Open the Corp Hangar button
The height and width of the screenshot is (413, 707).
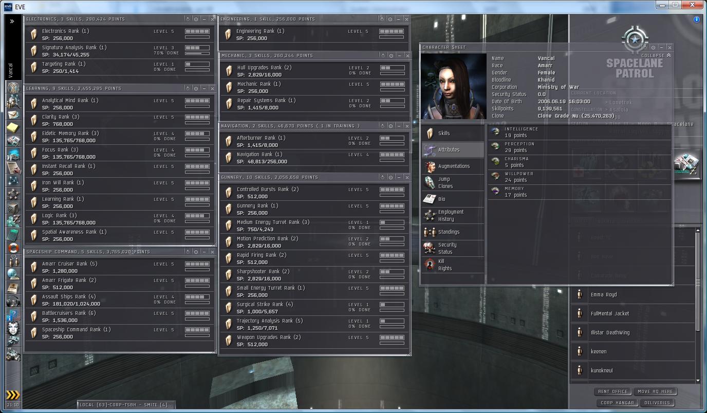click(x=617, y=403)
